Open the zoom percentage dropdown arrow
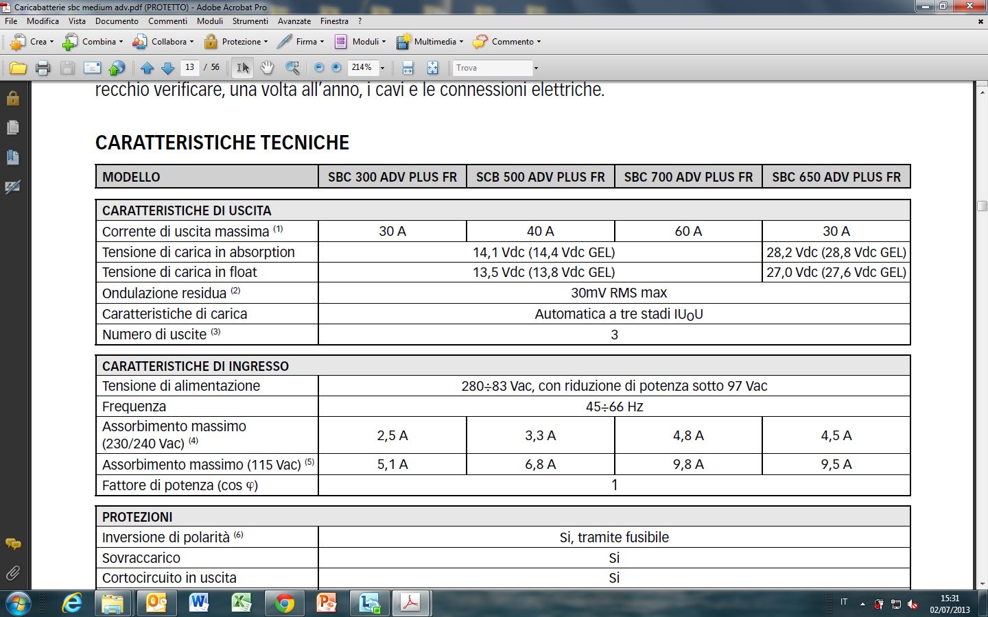The height and width of the screenshot is (617, 988). pos(382,68)
